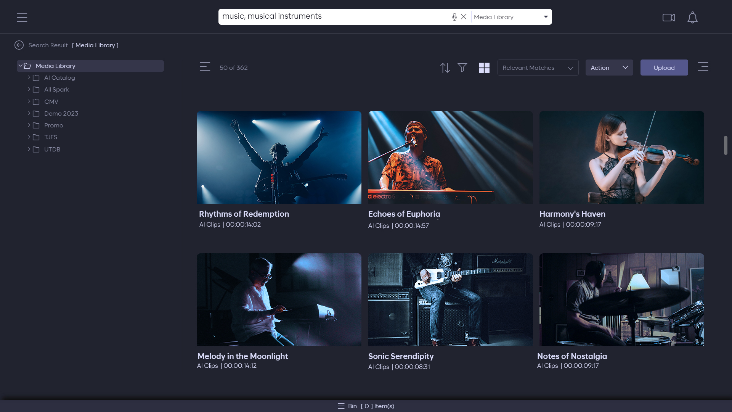Open the right-side panel menu icon next to Upload
The width and height of the screenshot is (732, 412).
tap(703, 67)
